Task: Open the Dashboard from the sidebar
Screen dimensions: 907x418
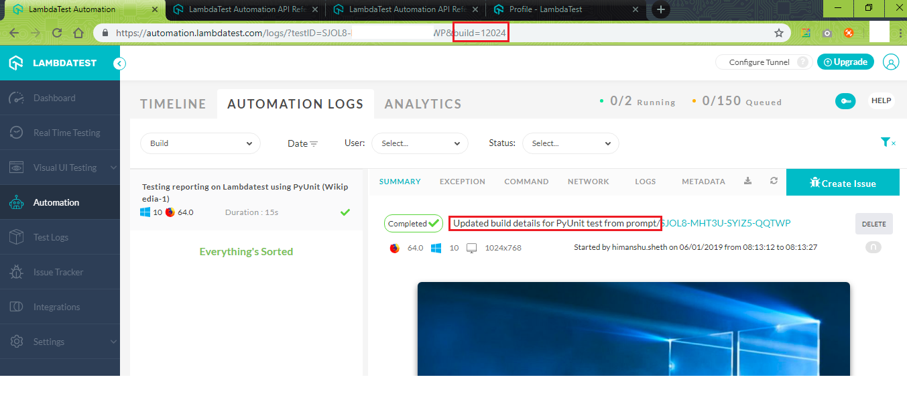Action: tap(54, 98)
